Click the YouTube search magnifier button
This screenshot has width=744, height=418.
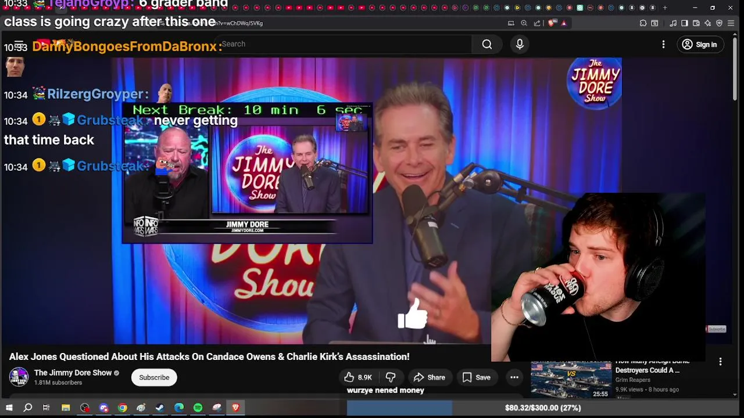pyautogui.click(x=487, y=44)
